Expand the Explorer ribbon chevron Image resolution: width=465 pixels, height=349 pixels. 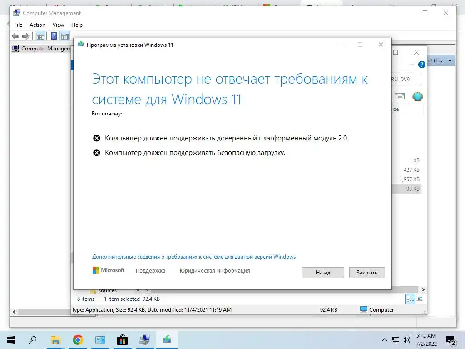point(411,65)
